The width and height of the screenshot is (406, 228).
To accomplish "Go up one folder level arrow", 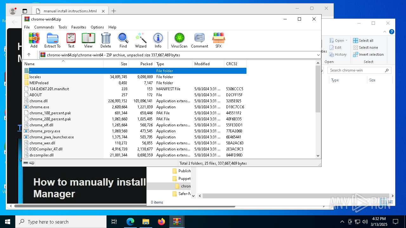I will click(29, 55).
